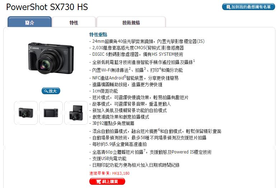
Task: Click the 放大 magnifier button
Action: click(51, 91)
